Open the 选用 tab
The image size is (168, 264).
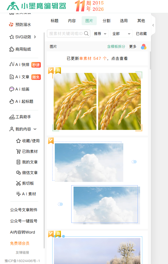[x=124, y=21]
